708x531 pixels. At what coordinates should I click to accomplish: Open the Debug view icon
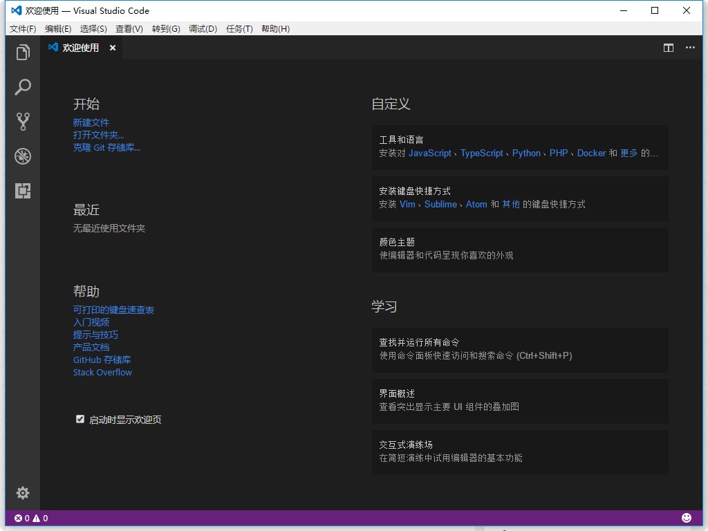click(23, 156)
